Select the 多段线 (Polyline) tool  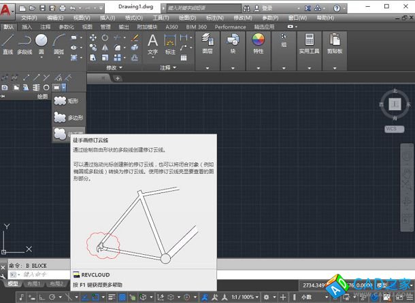tap(24, 42)
